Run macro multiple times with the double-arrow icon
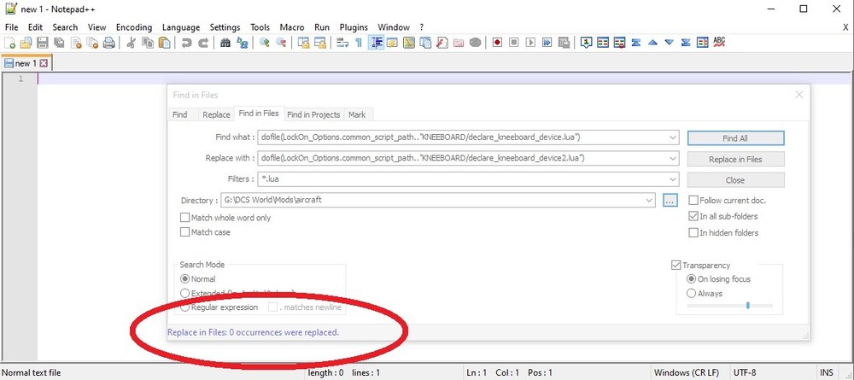The image size is (854, 380). coord(547,43)
